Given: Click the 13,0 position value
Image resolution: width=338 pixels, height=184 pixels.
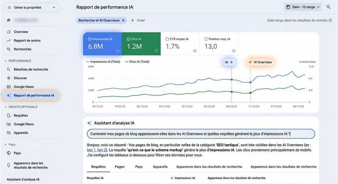Looking at the screenshot, I should 211,46.
